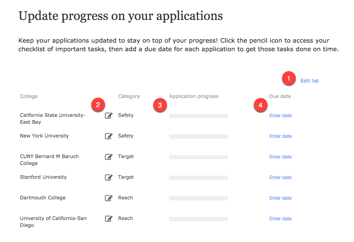The height and width of the screenshot is (242, 354).
Task: Click pencil icon for California State University-East Bay
Action: (108, 115)
